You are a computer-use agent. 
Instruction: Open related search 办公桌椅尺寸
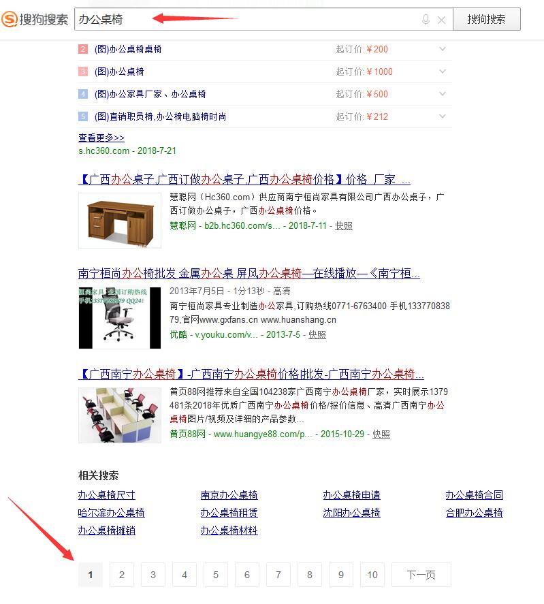click(107, 495)
